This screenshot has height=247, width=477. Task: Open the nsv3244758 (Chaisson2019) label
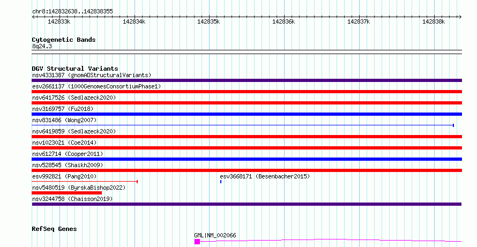point(72,199)
